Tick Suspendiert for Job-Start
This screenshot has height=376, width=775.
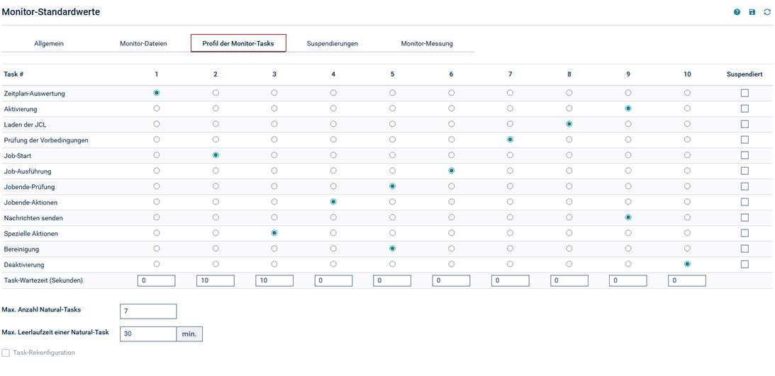pyautogui.click(x=745, y=155)
